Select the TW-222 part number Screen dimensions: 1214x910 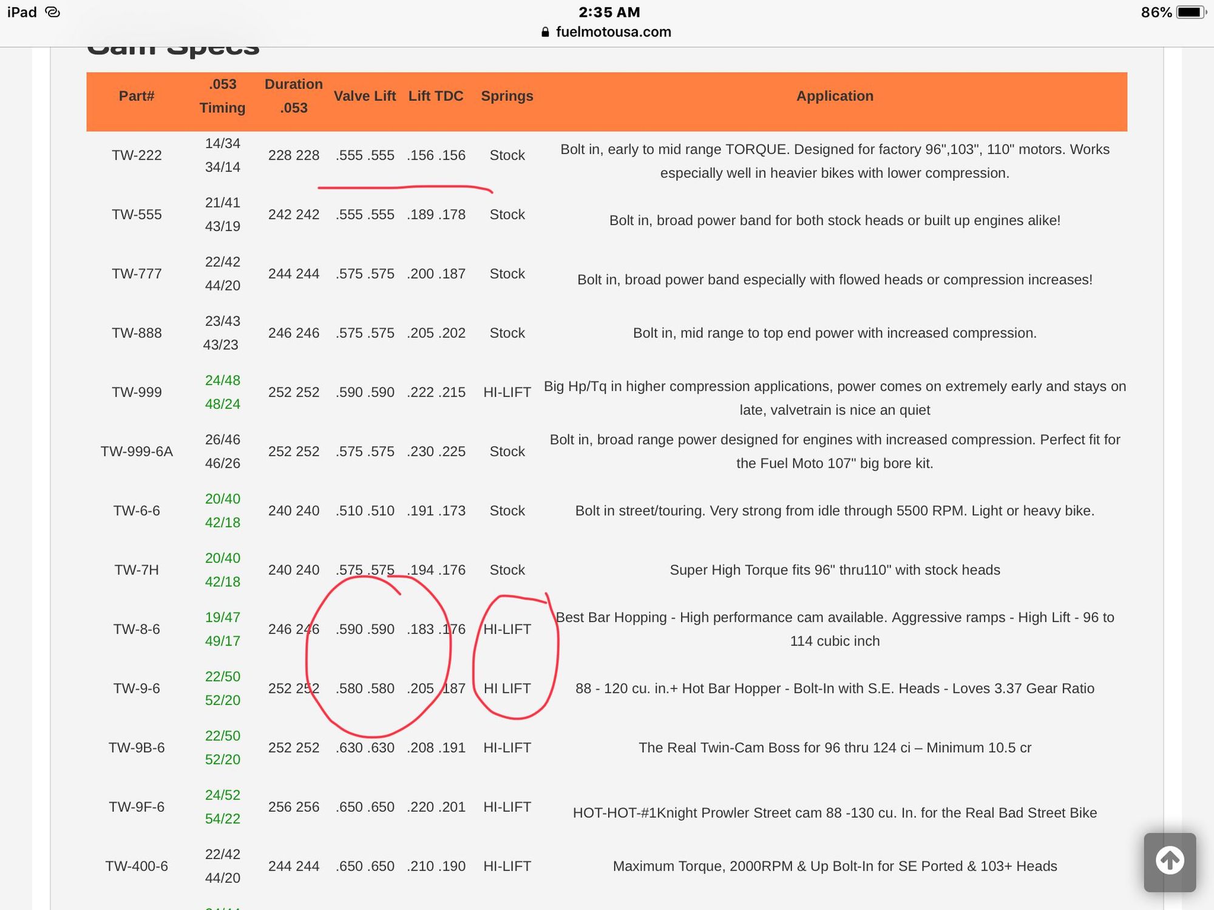[137, 155]
